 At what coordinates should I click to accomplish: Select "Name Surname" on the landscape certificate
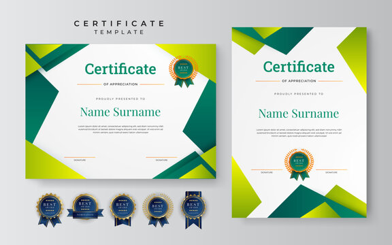(120, 112)
